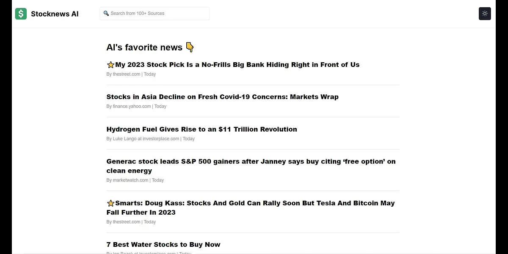Viewport: 508px width, 254px height.
Task: Read the Hydrogen Fuel $11 Trillion article
Action: click(x=202, y=129)
